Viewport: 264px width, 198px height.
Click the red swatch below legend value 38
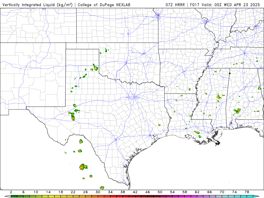point(126,196)
